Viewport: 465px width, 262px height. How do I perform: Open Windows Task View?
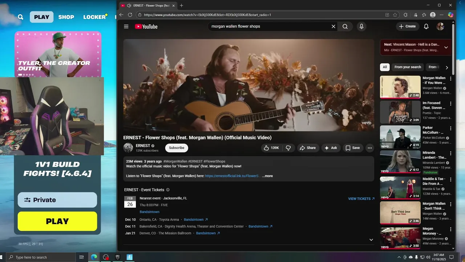(x=82, y=257)
